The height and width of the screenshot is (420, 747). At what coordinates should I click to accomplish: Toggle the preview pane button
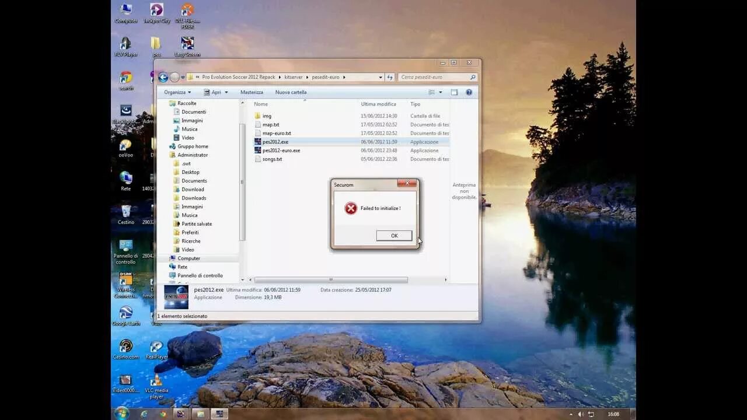(x=454, y=92)
